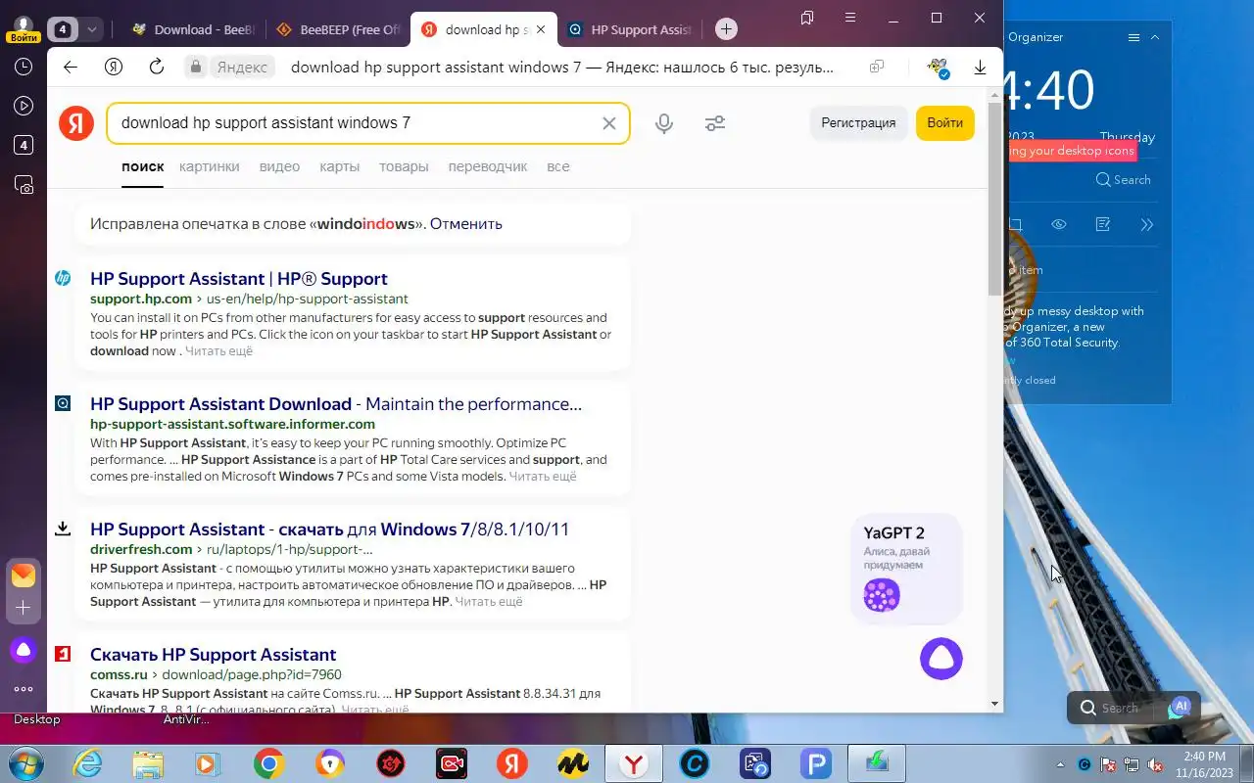
Task: Open the video player icon in browser sidebar
Action: pos(24,106)
